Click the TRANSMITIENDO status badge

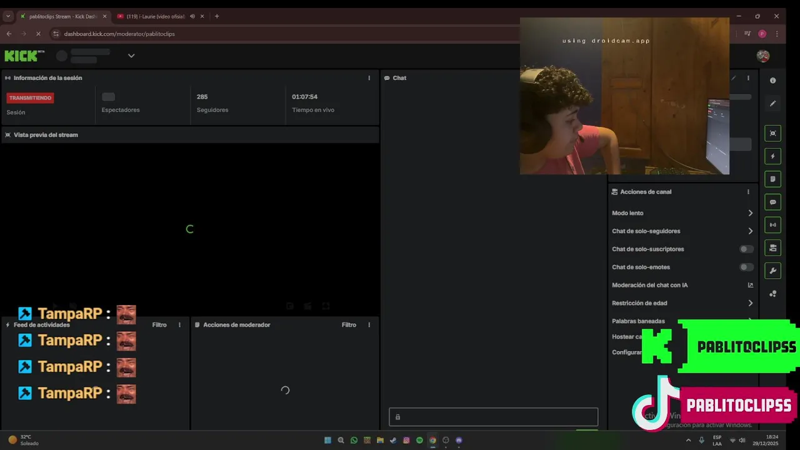coord(31,98)
